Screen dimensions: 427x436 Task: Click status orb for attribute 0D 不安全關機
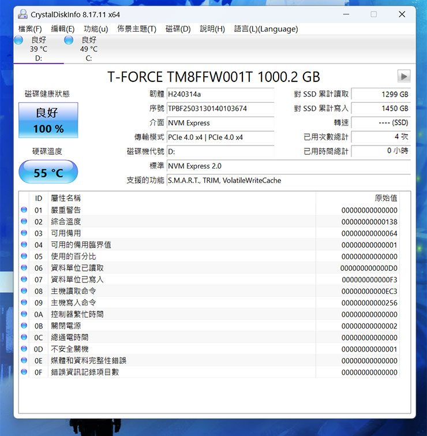pos(24,348)
